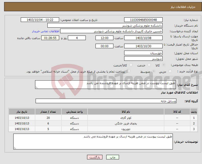Click the ردیف column header

(194, 112)
